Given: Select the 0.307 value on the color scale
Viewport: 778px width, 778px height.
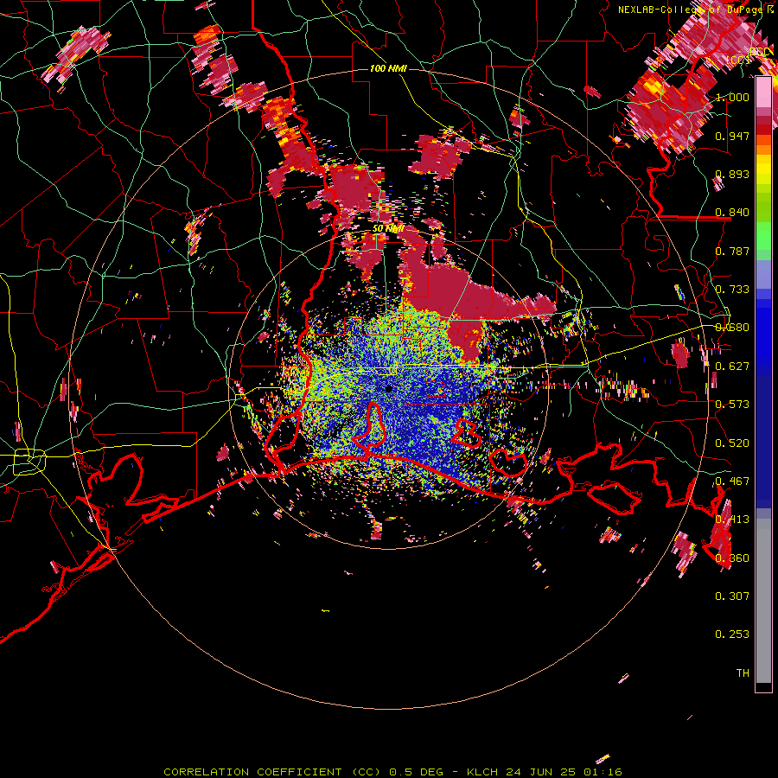Looking at the screenshot, I should [x=732, y=596].
